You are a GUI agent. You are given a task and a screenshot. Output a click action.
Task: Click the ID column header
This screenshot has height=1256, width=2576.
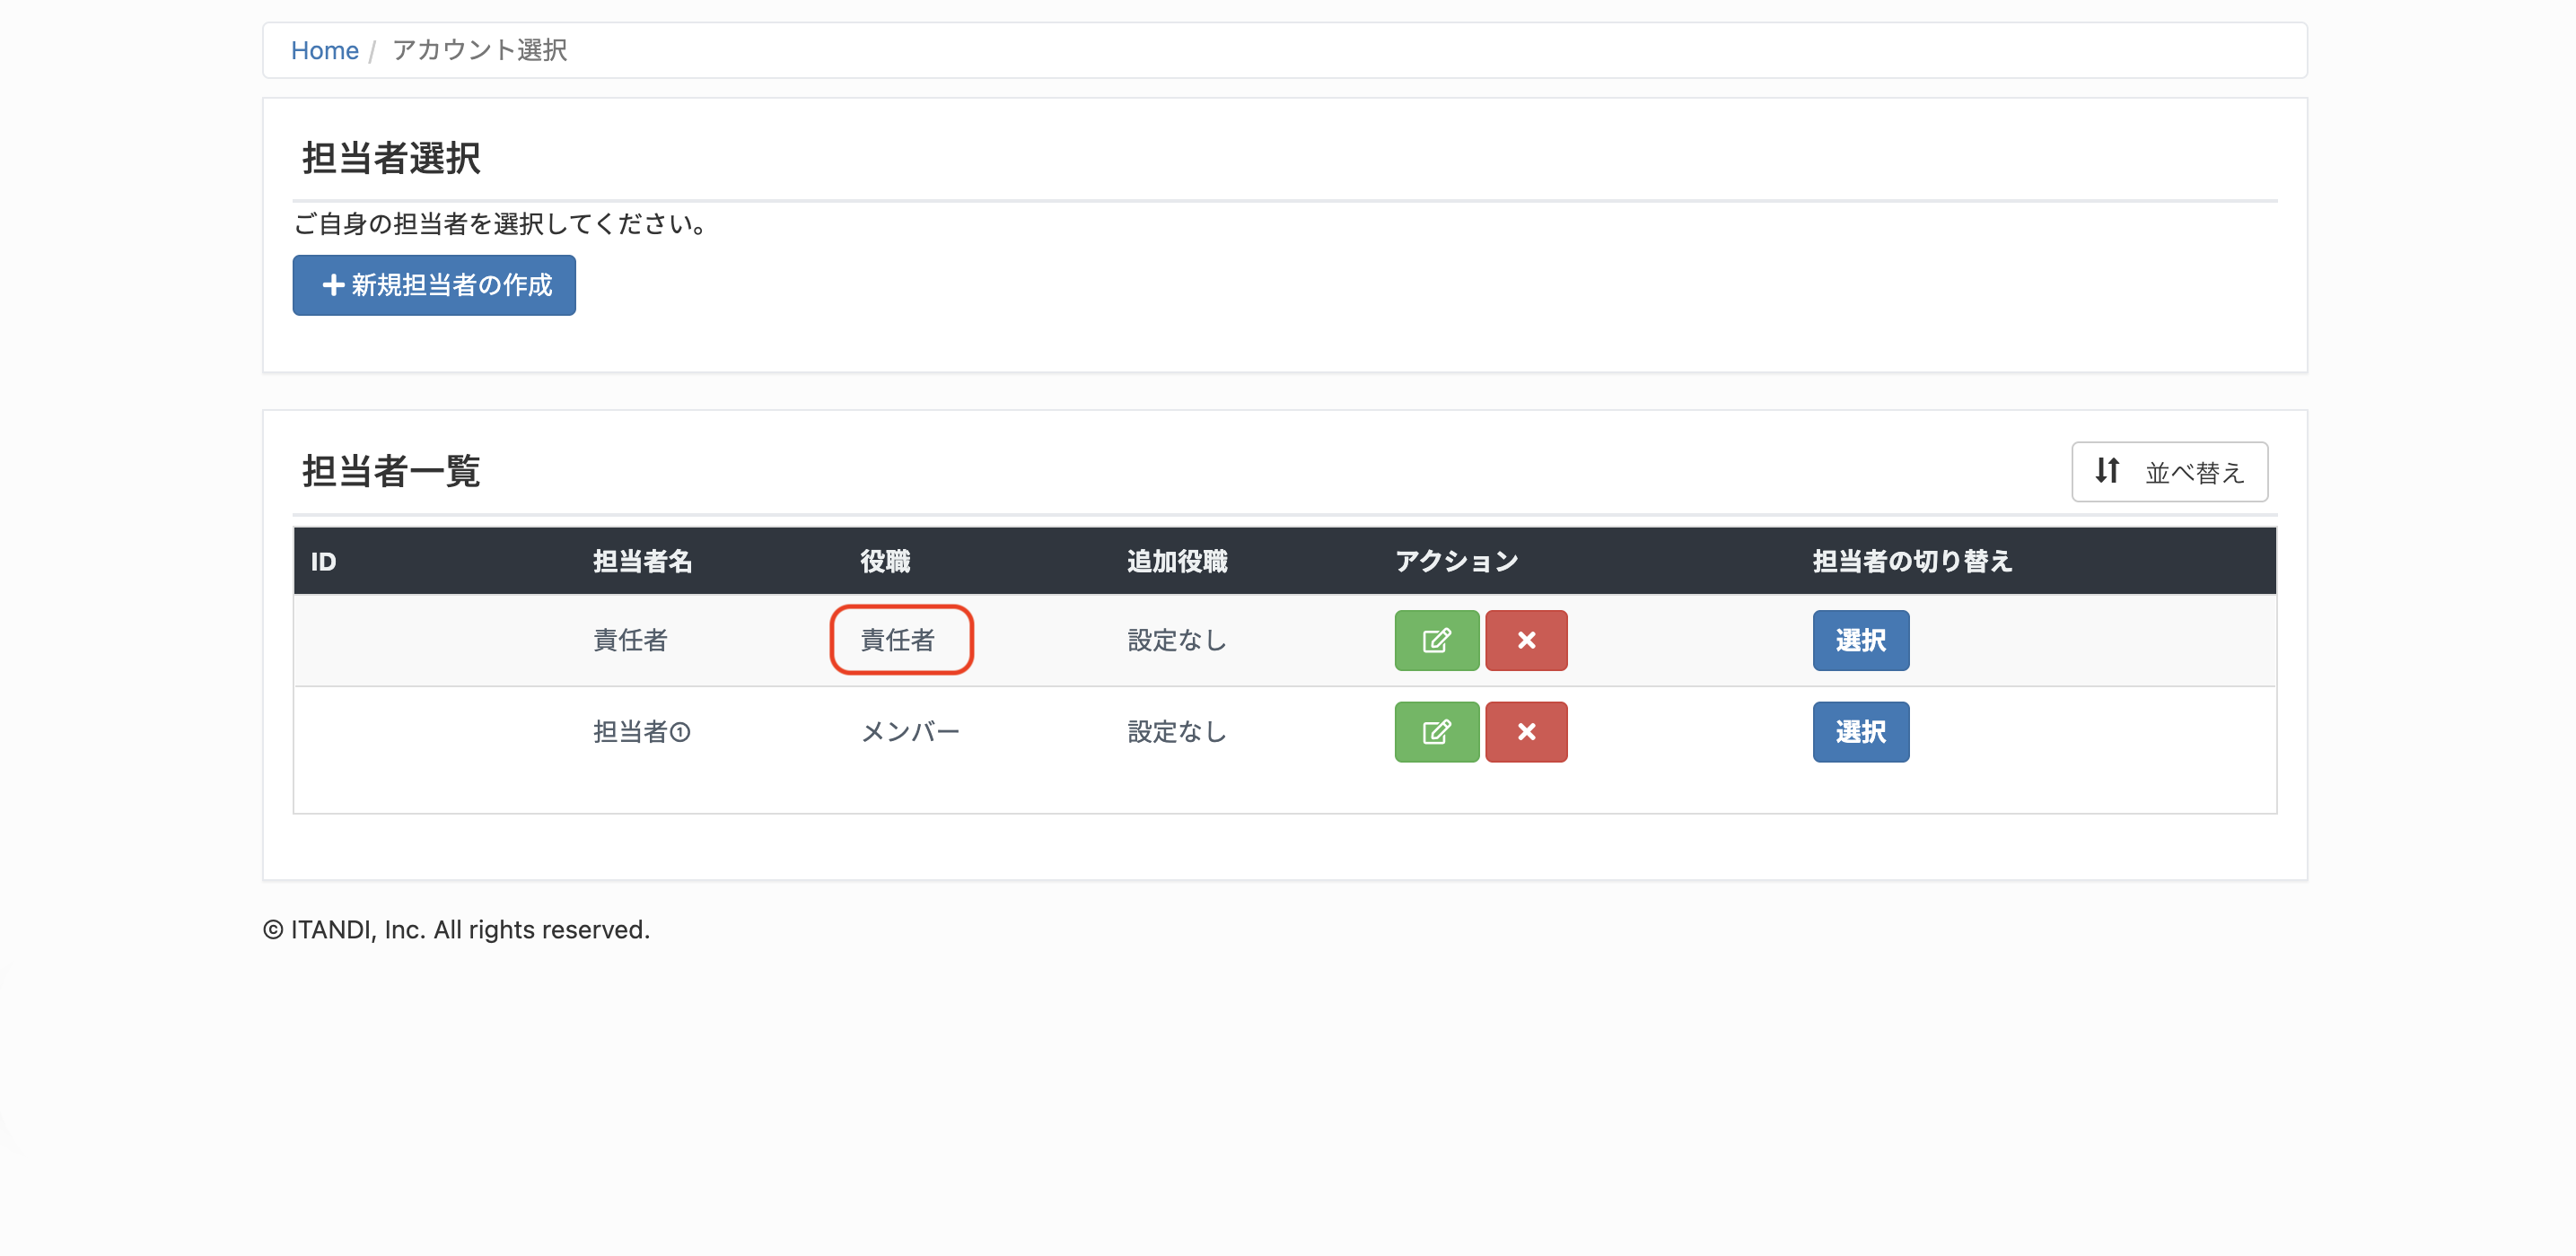[x=323, y=562]
